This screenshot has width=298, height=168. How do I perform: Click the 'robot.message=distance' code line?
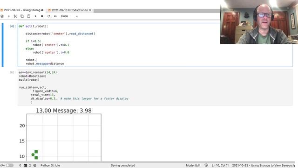(x=45, y=63)
